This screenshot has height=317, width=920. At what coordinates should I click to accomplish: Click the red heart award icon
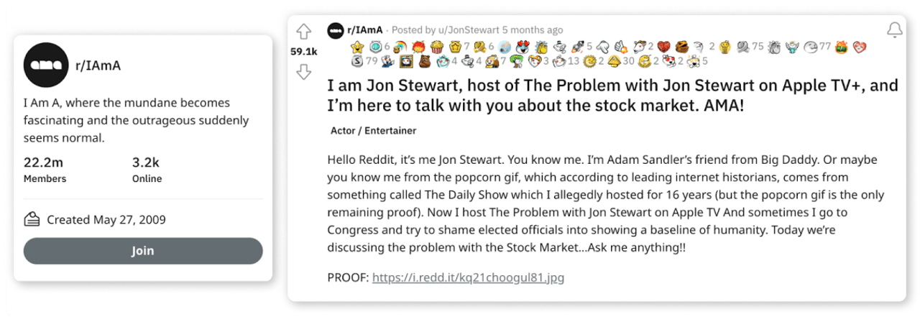[x=663, y=47]
